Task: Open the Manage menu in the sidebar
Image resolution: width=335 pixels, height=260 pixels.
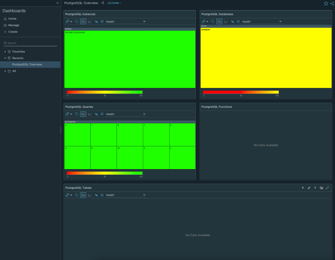Action: tap(14, 25)
